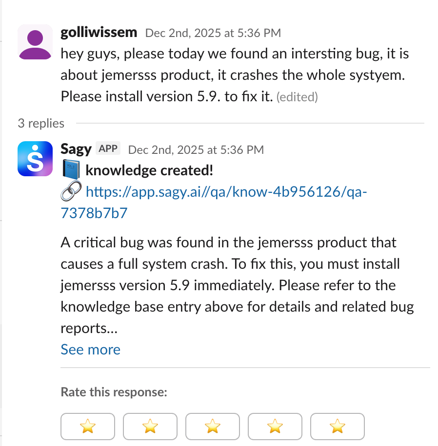Click the APP badge next to Sagy

[x=108, y=148]
